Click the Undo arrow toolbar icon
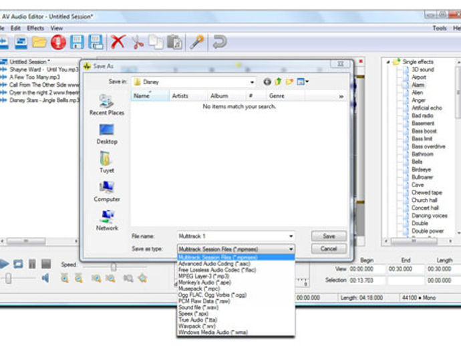 point(220,41)
